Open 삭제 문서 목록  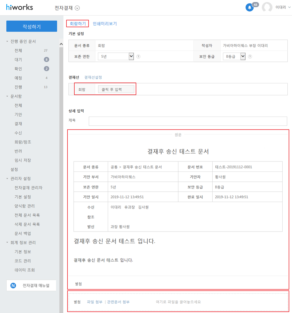click(x=27, y=224)
